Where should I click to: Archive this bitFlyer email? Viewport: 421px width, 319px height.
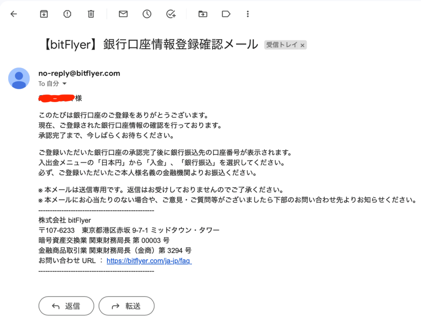click(x=44, y=14)
